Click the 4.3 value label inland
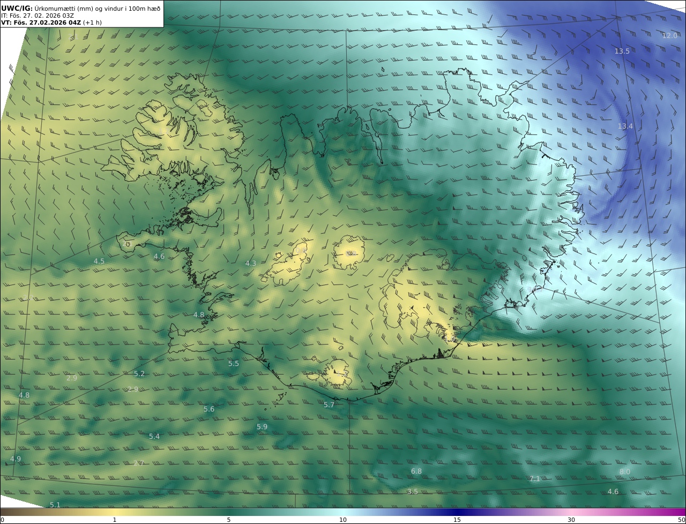The height and width of the screenshot is (524, 686). [x=251, y=263]
